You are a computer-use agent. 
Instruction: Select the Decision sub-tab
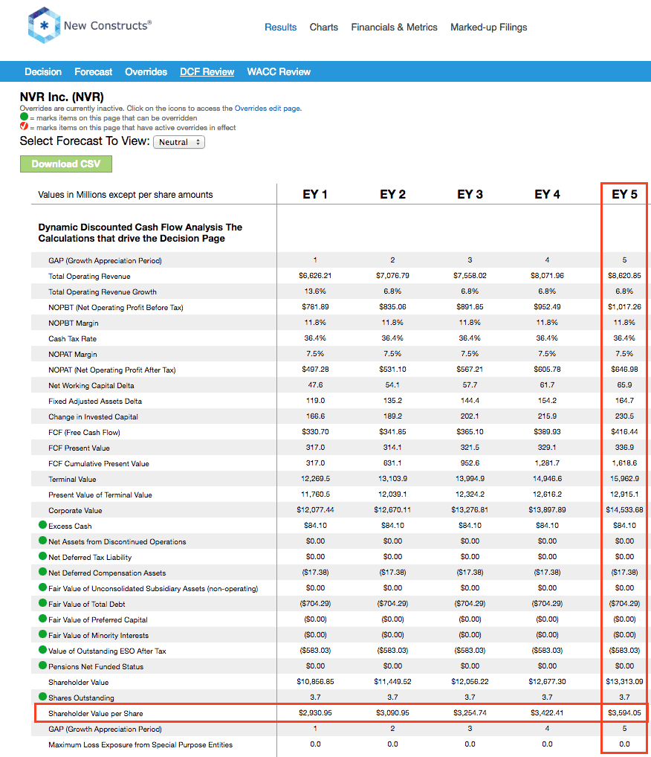coord(43,72)
